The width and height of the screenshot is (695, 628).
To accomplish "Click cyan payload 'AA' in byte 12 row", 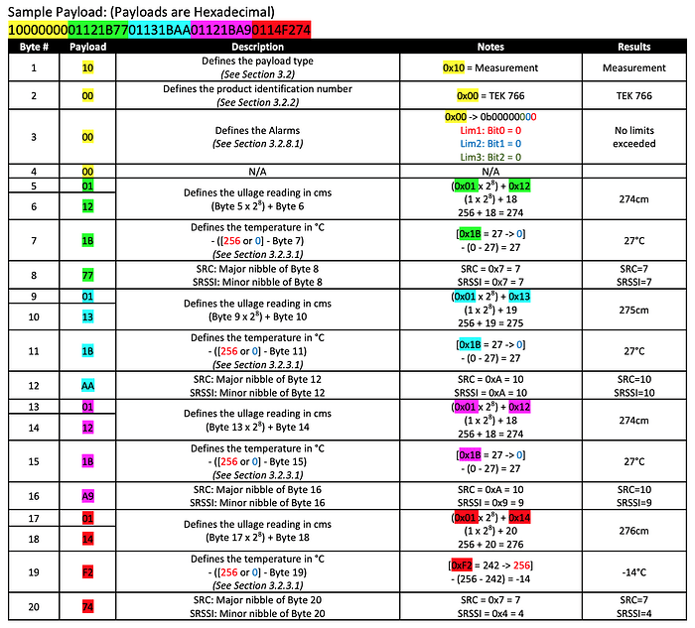I will (87, 386).
